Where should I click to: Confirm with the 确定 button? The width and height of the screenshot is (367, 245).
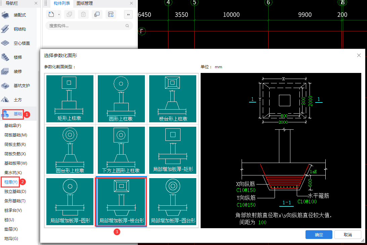[319, 235]
